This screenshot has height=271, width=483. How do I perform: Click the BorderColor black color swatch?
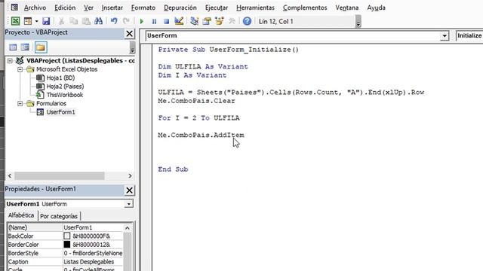tap(67, 245)
